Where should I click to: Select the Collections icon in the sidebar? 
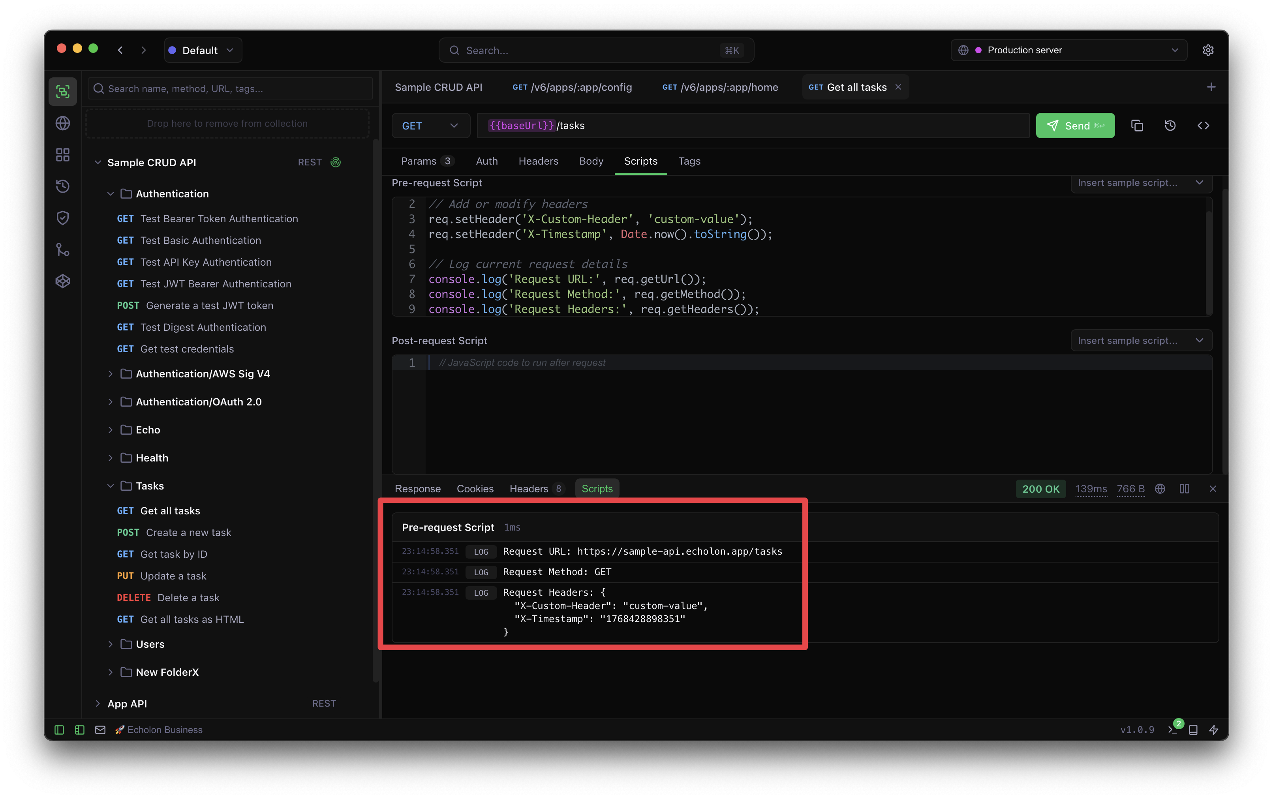[62, 91]
